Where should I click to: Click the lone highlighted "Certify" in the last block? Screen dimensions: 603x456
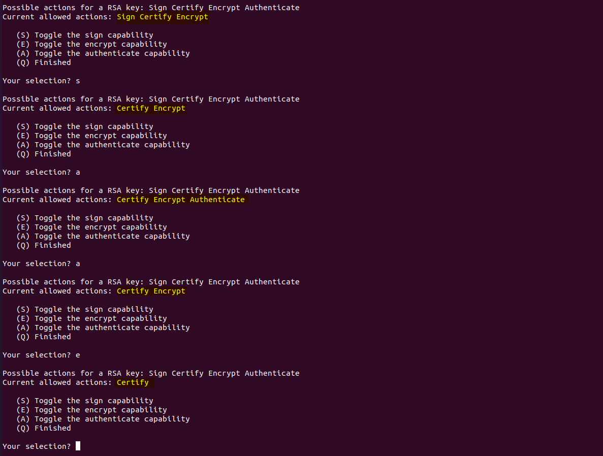click(133, 382)
